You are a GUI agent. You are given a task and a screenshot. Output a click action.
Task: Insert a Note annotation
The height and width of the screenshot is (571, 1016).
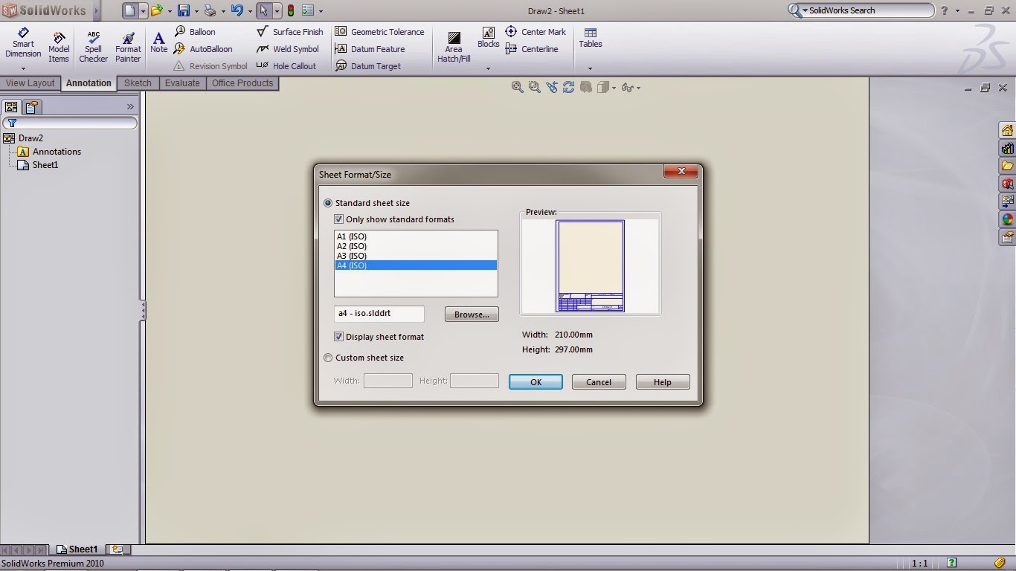[158, 42]
